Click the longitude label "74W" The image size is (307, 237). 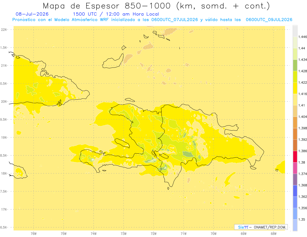coord(94,233)
